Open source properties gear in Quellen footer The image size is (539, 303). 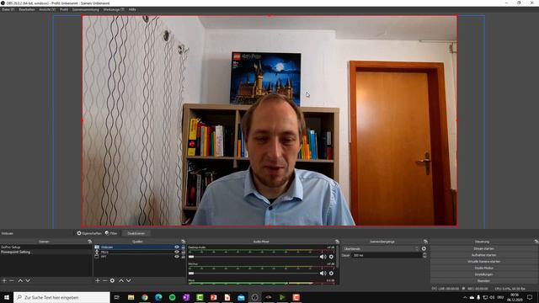112,280
